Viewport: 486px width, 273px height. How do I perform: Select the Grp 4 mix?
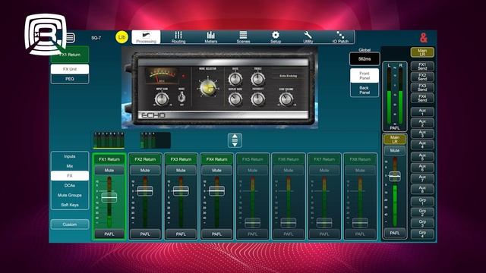coord(422,234)
